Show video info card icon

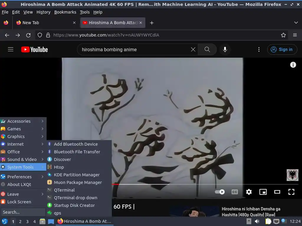coord(293,65)
